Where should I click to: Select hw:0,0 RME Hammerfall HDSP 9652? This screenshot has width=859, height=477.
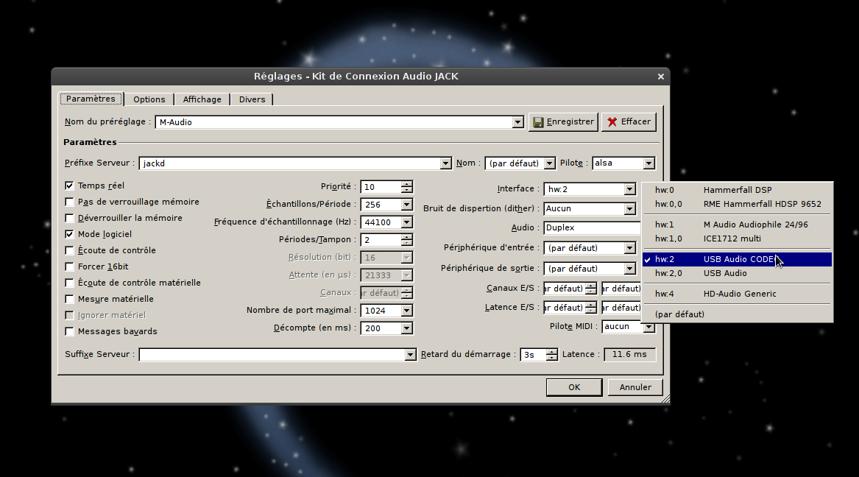[738, 205]
